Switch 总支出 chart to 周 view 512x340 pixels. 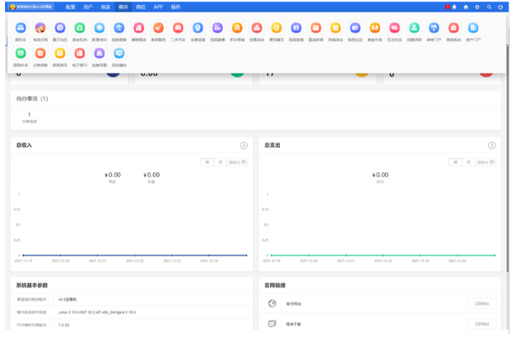(453, 161)
